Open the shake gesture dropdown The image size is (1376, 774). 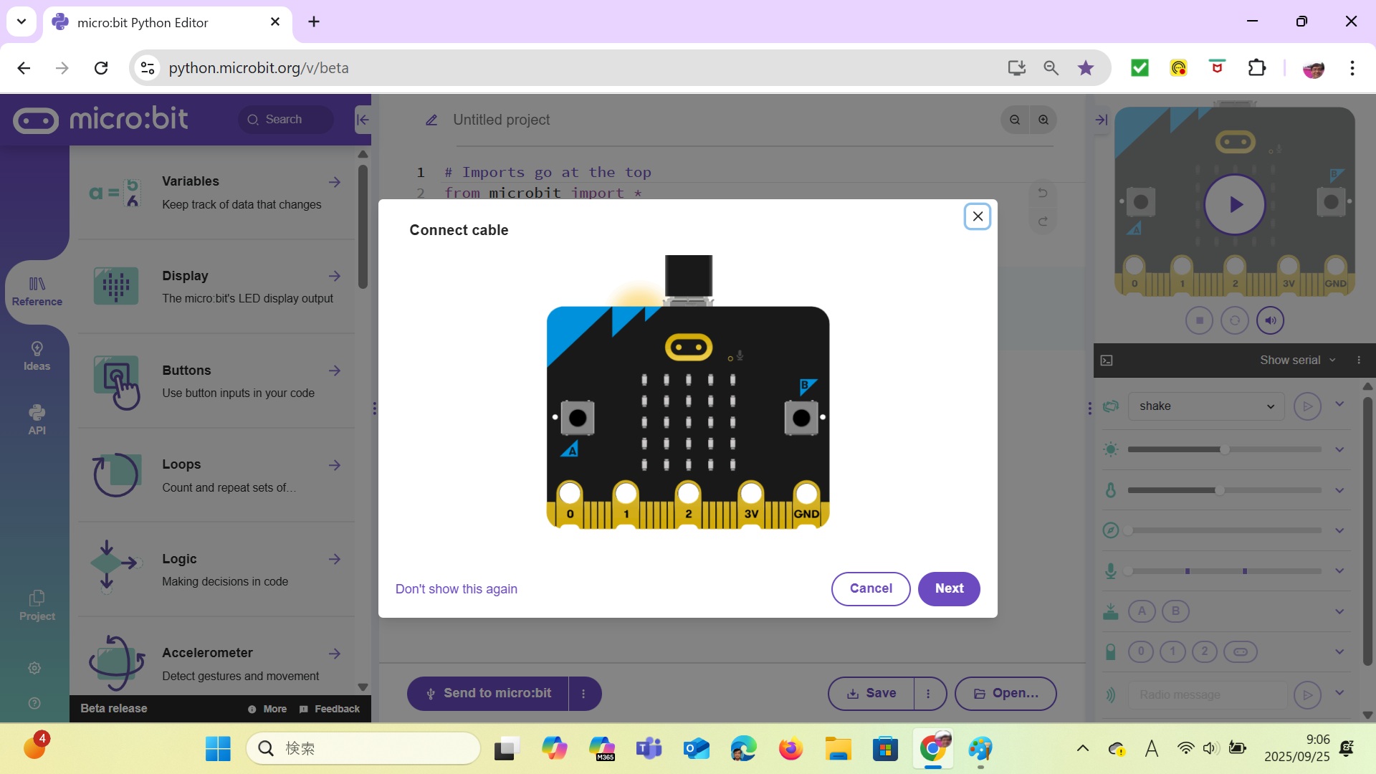point(1207,406)
